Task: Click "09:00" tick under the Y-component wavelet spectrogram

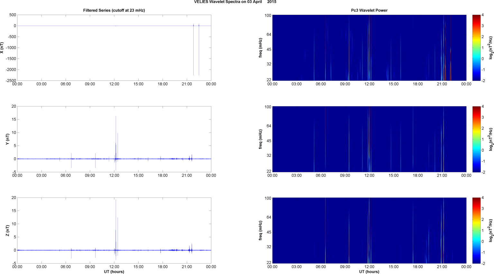Action: (345, 175)
